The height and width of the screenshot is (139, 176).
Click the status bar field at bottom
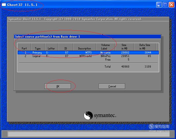(89, 134)
